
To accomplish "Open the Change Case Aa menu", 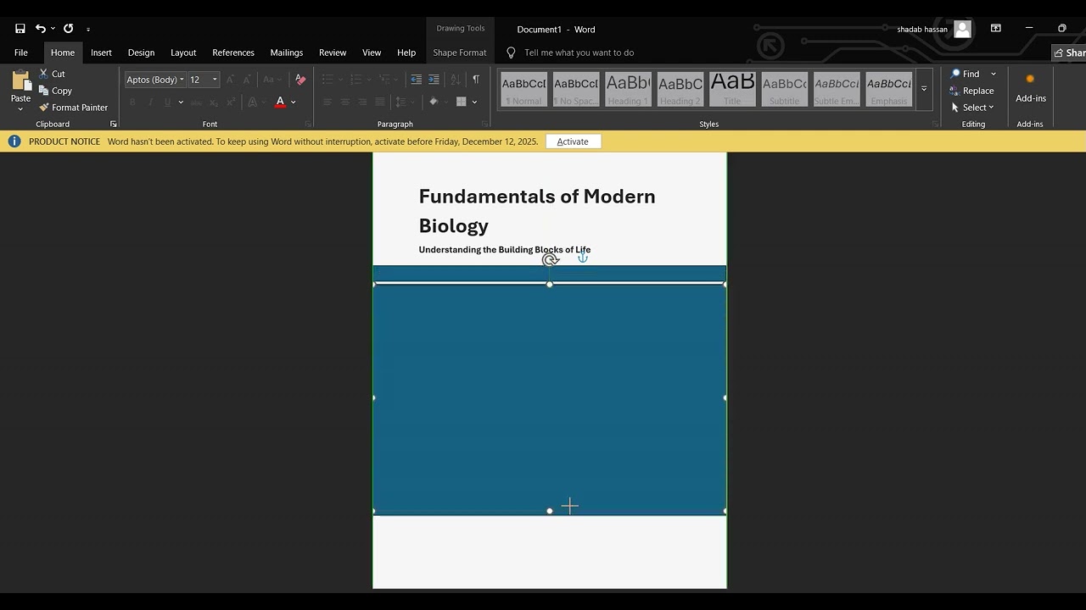I will click(x=271, y=80).
